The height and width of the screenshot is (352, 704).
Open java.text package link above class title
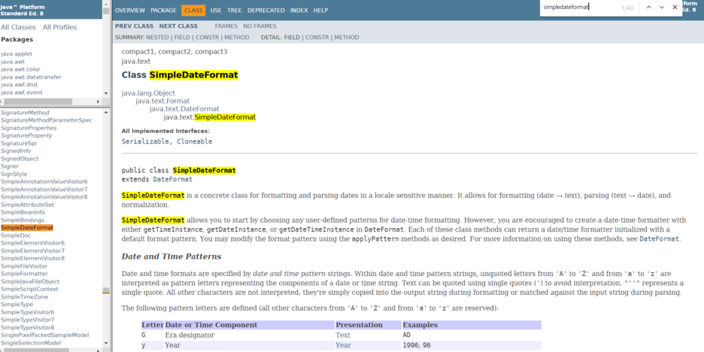(136, 61)
